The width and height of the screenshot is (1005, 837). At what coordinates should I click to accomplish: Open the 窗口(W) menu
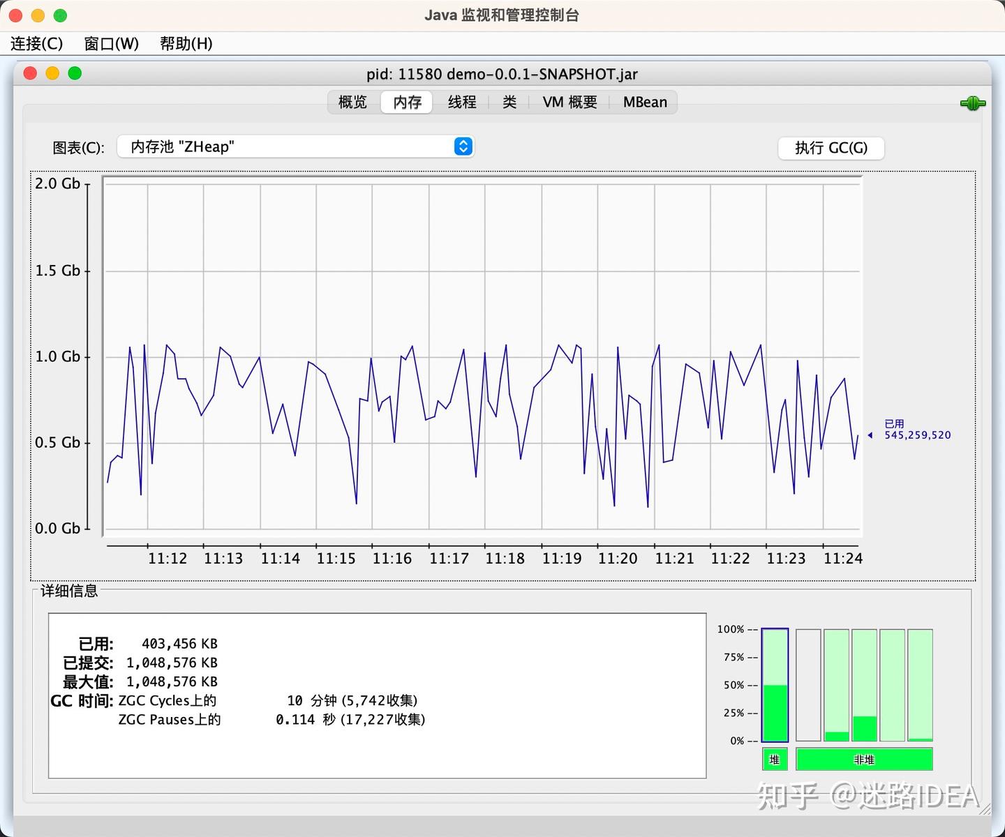point(111,44)
